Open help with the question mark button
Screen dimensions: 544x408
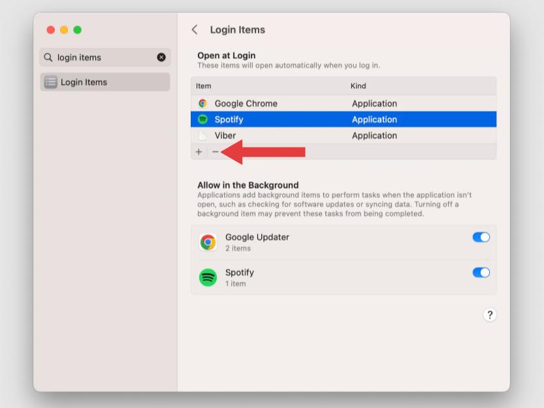(x=490, y=315)
